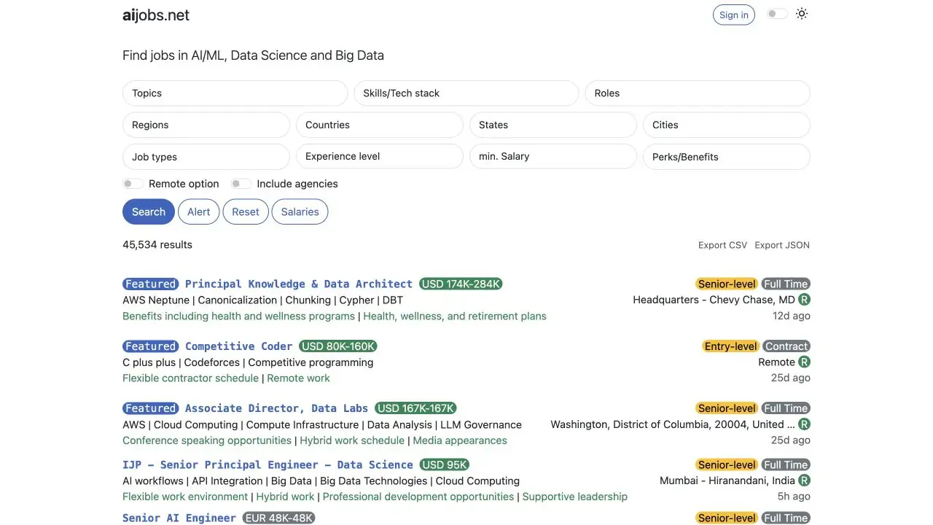This screenshot has width=933, height=525.
Task: Click Full Time tag on Mumbai job
Action: (786, 464)
